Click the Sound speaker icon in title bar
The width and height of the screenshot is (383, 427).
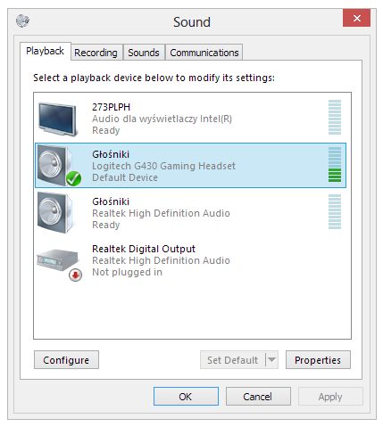point(22,21)
